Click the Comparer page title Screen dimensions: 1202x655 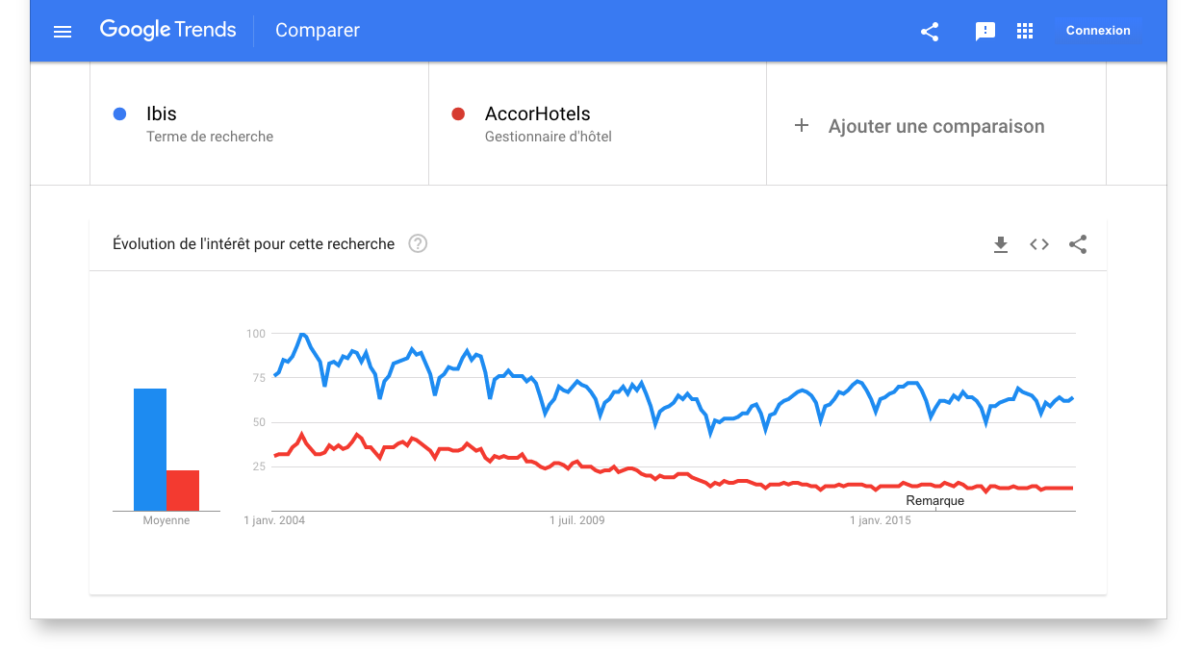pyautogui.click(x=318, y=31)
